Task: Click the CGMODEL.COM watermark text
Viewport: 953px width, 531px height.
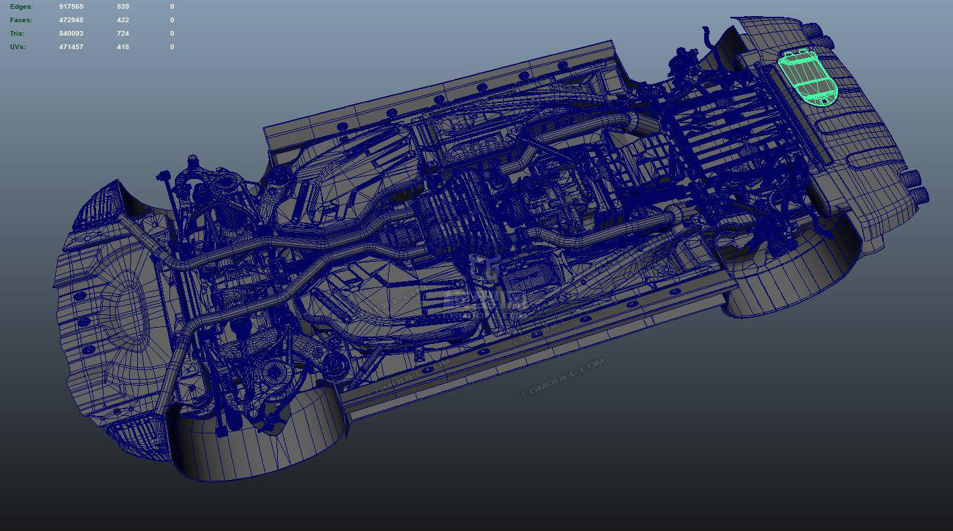Action: click(x=564, y=377)
